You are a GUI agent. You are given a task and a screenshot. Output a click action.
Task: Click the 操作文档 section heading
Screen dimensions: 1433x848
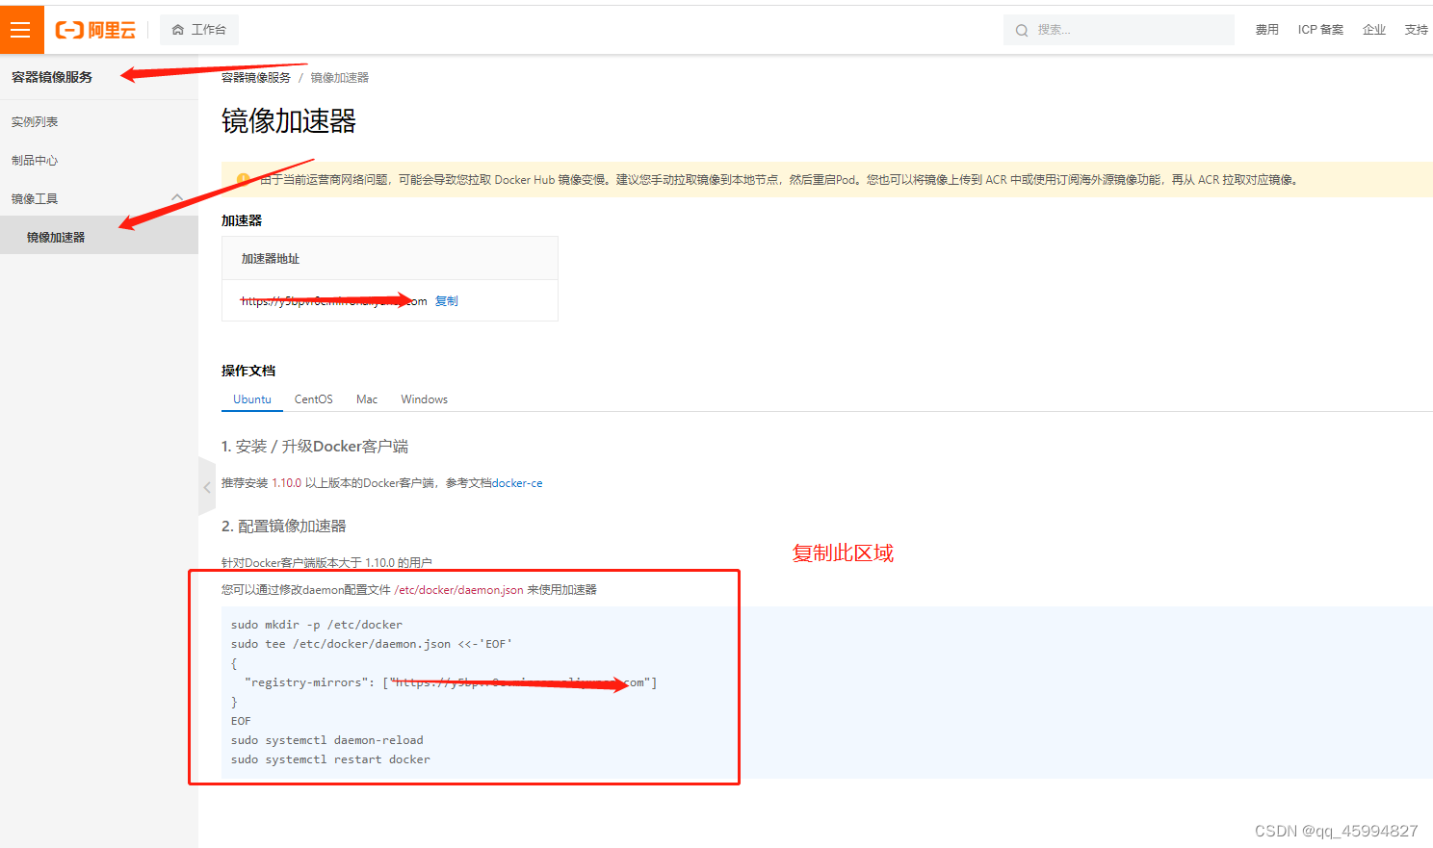[x=248, y=371]
